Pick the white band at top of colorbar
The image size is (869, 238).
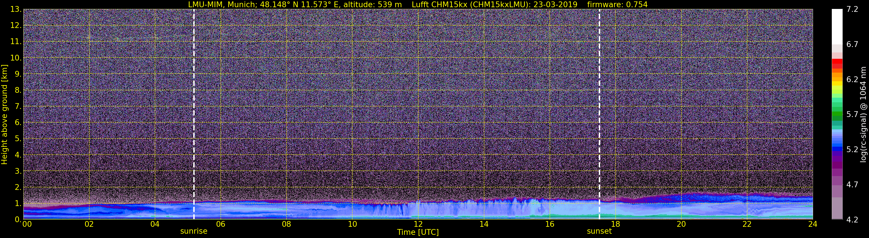point(837,27)
